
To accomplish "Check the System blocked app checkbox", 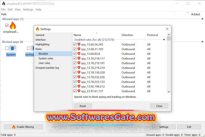I will 7,48.
